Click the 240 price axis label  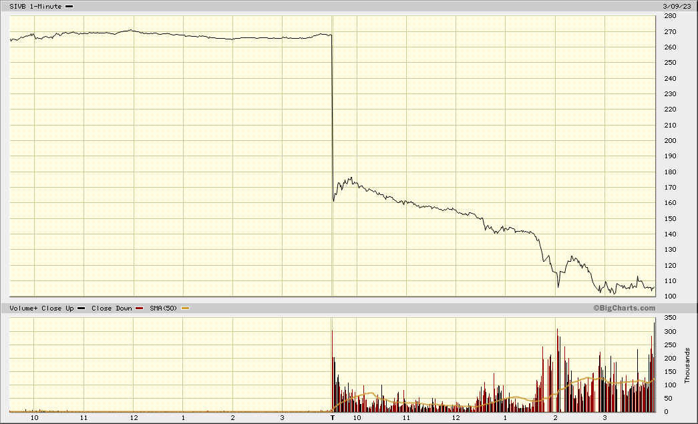[x=670, y=78]
